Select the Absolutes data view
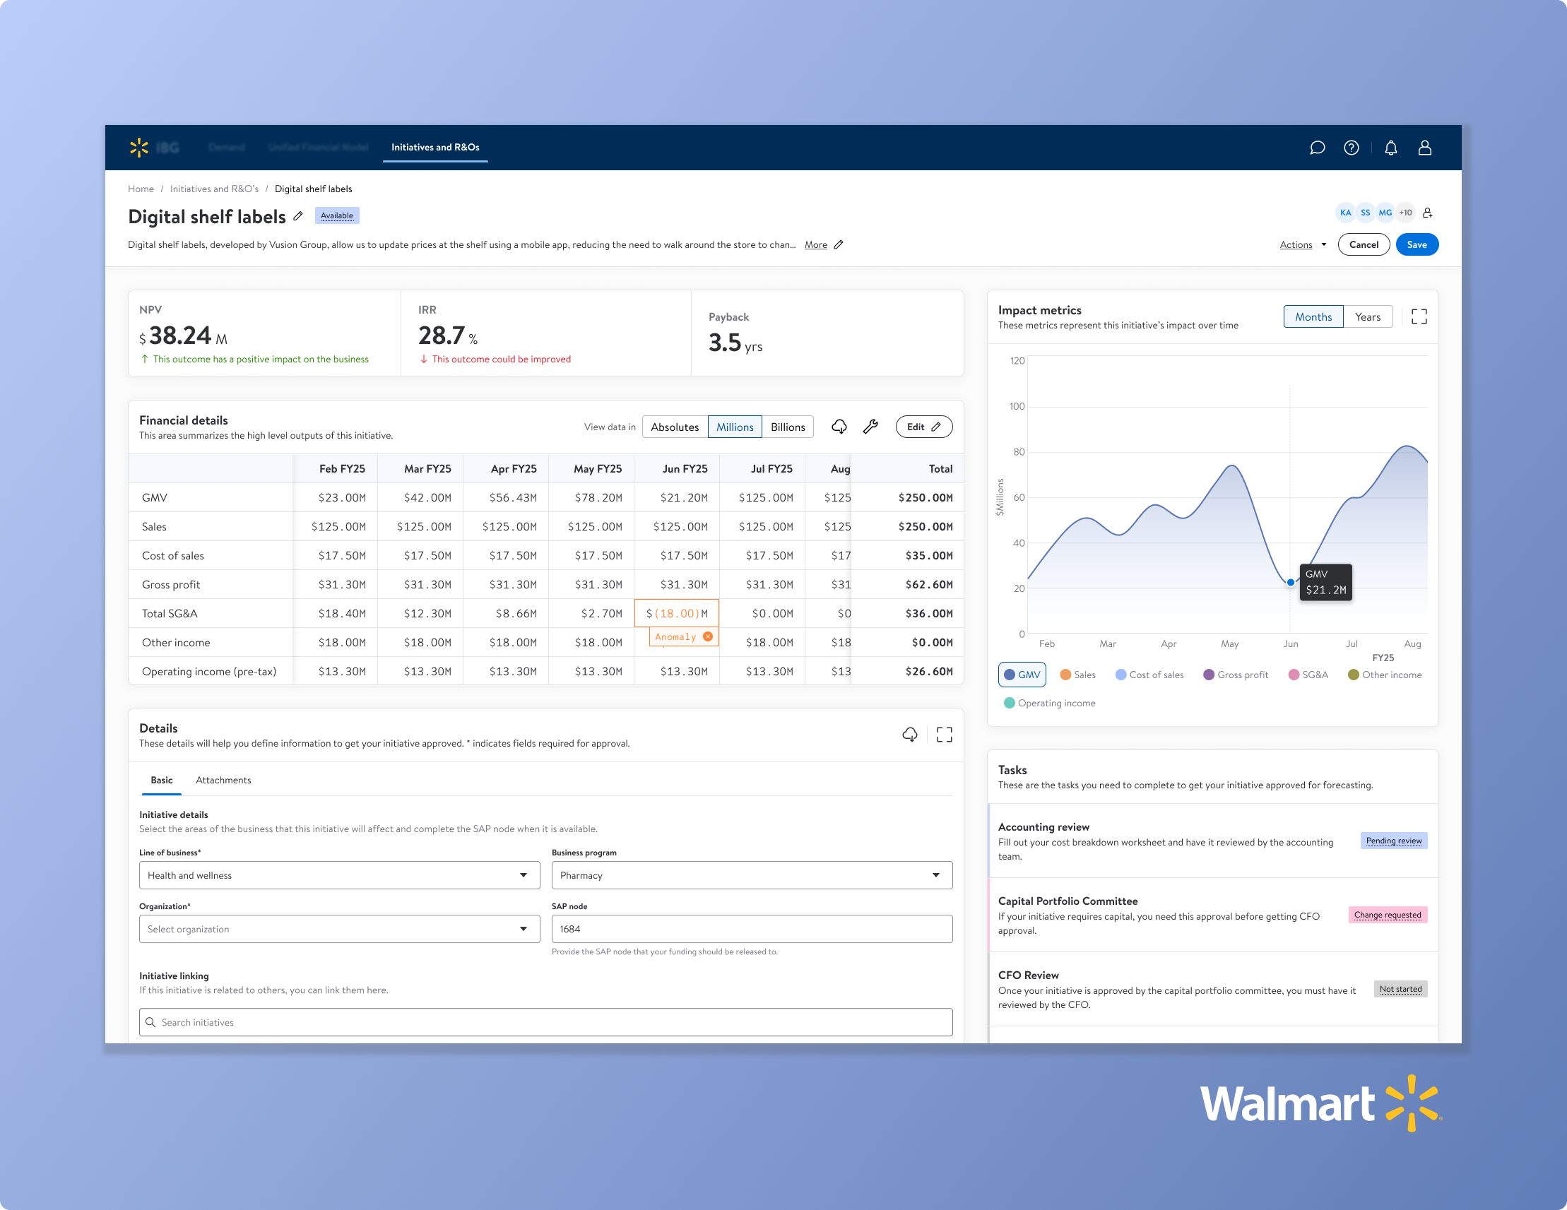 point(675,427)
